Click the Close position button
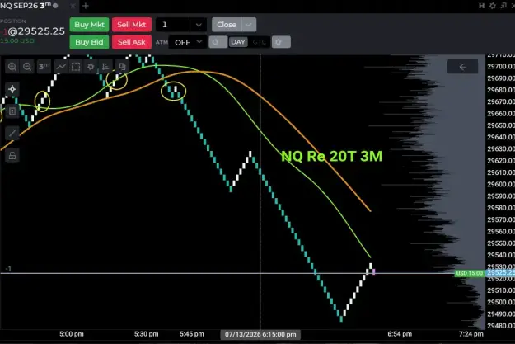 227,25
